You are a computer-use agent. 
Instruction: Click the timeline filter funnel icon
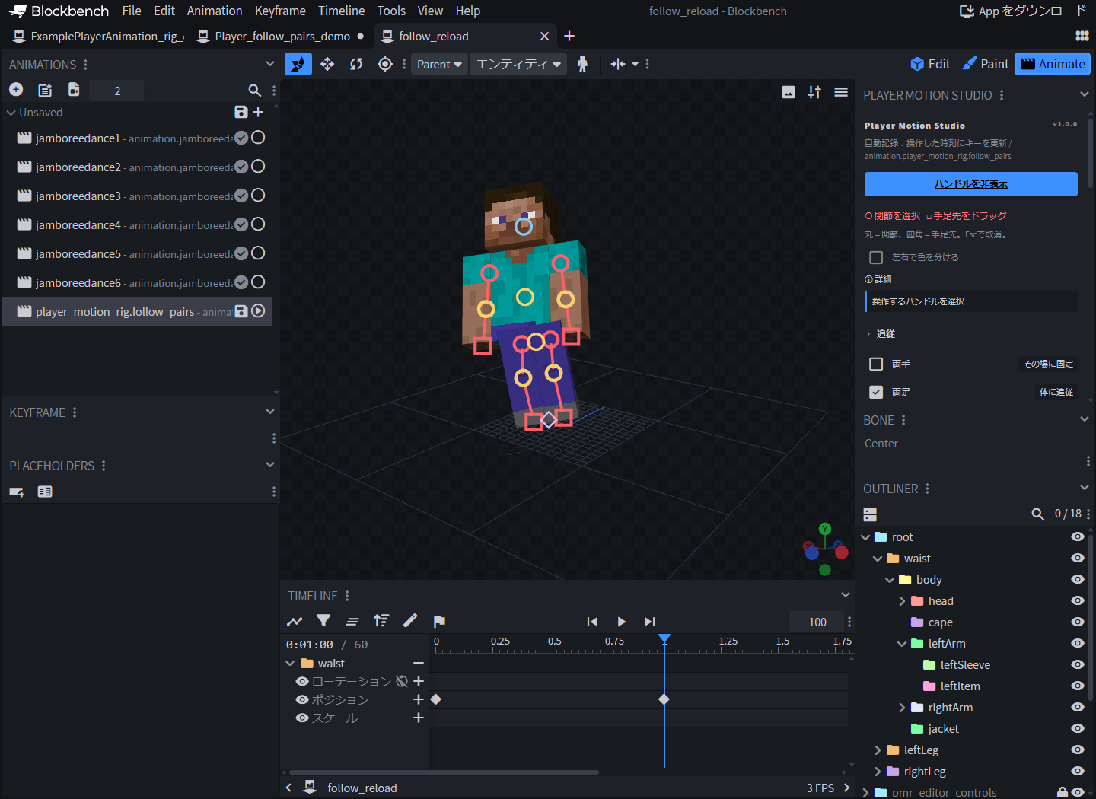pos(323,621)
